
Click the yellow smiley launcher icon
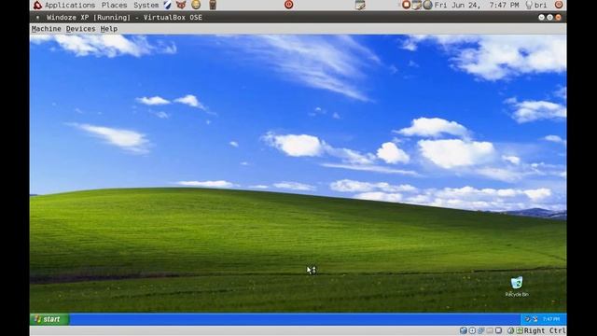pyautogui.click(x=196, y=5)
